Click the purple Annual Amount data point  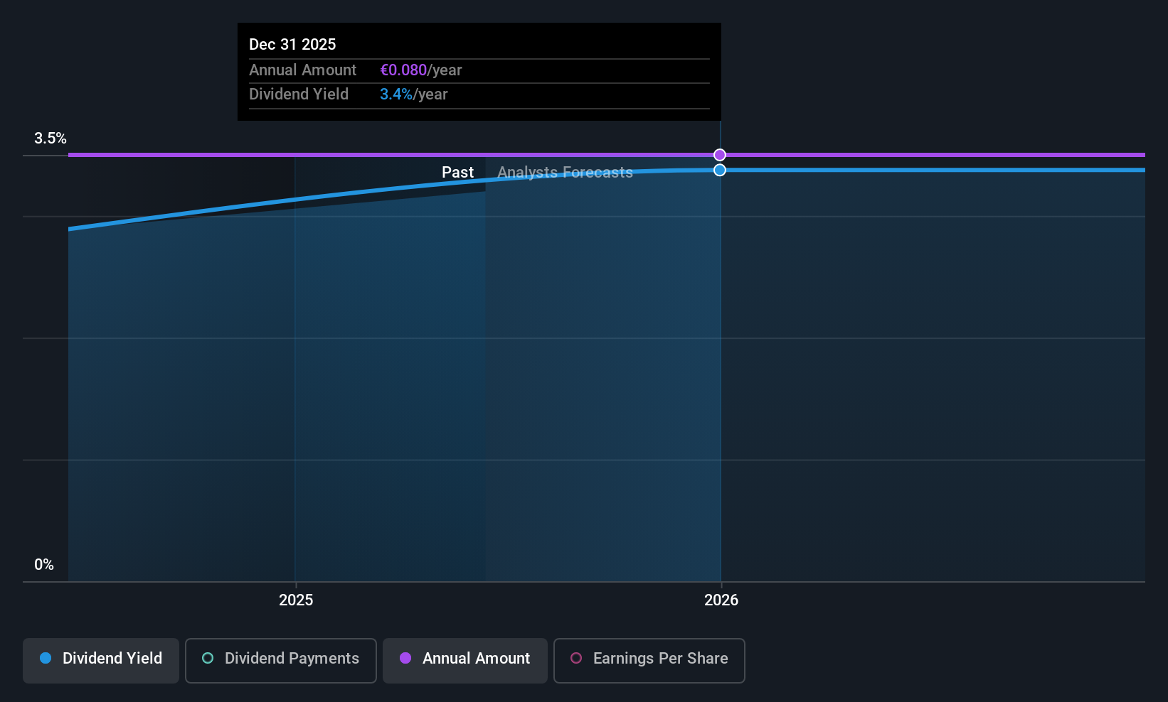[x=720, y=155]
